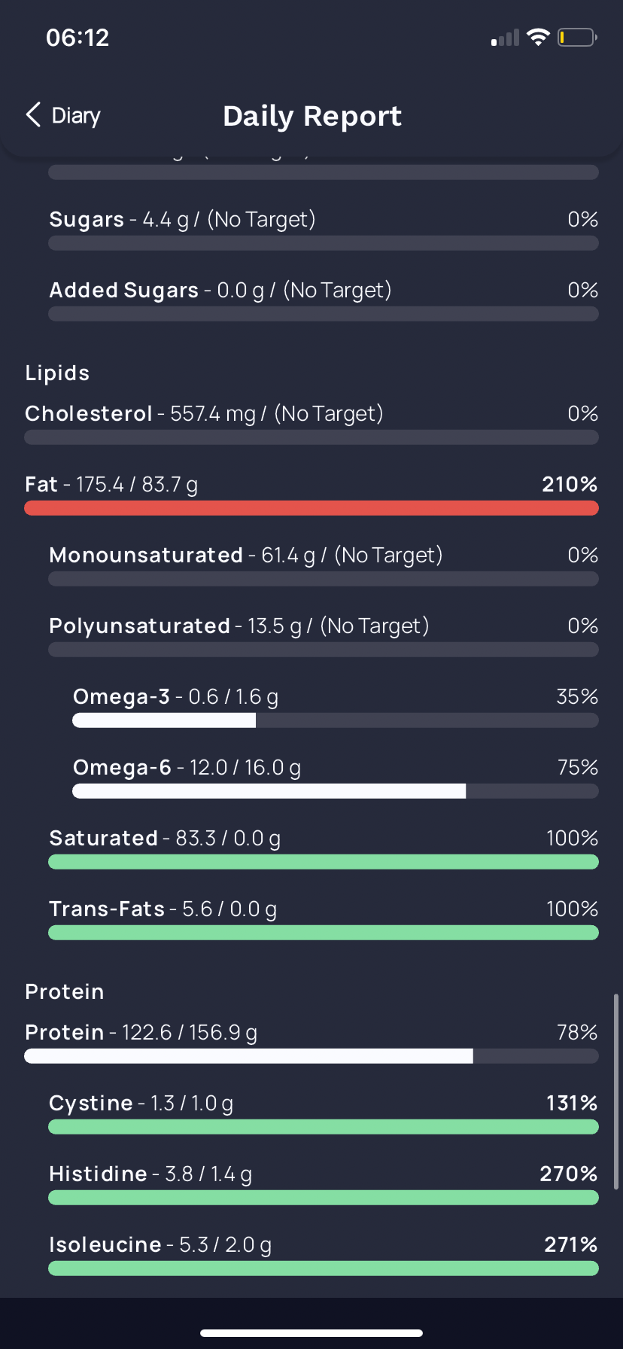Open the Histidine amino acid entry

pos(324,1184)
